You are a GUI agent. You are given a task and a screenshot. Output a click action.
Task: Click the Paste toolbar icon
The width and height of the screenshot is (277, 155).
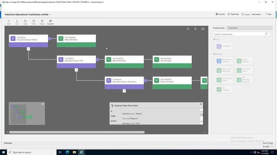tap(34, 22)
